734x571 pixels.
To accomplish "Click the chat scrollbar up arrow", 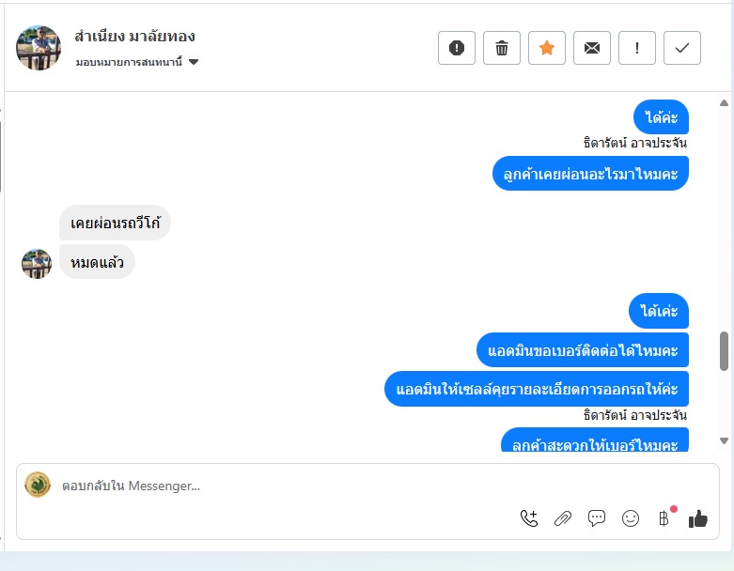I will [x=724, y=103].
